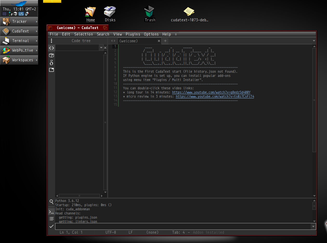Add a new tab with plus button
327x243 pixels.
tap(165, 41)
